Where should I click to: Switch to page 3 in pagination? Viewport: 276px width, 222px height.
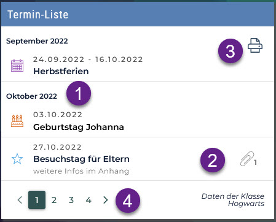(71, 200)
